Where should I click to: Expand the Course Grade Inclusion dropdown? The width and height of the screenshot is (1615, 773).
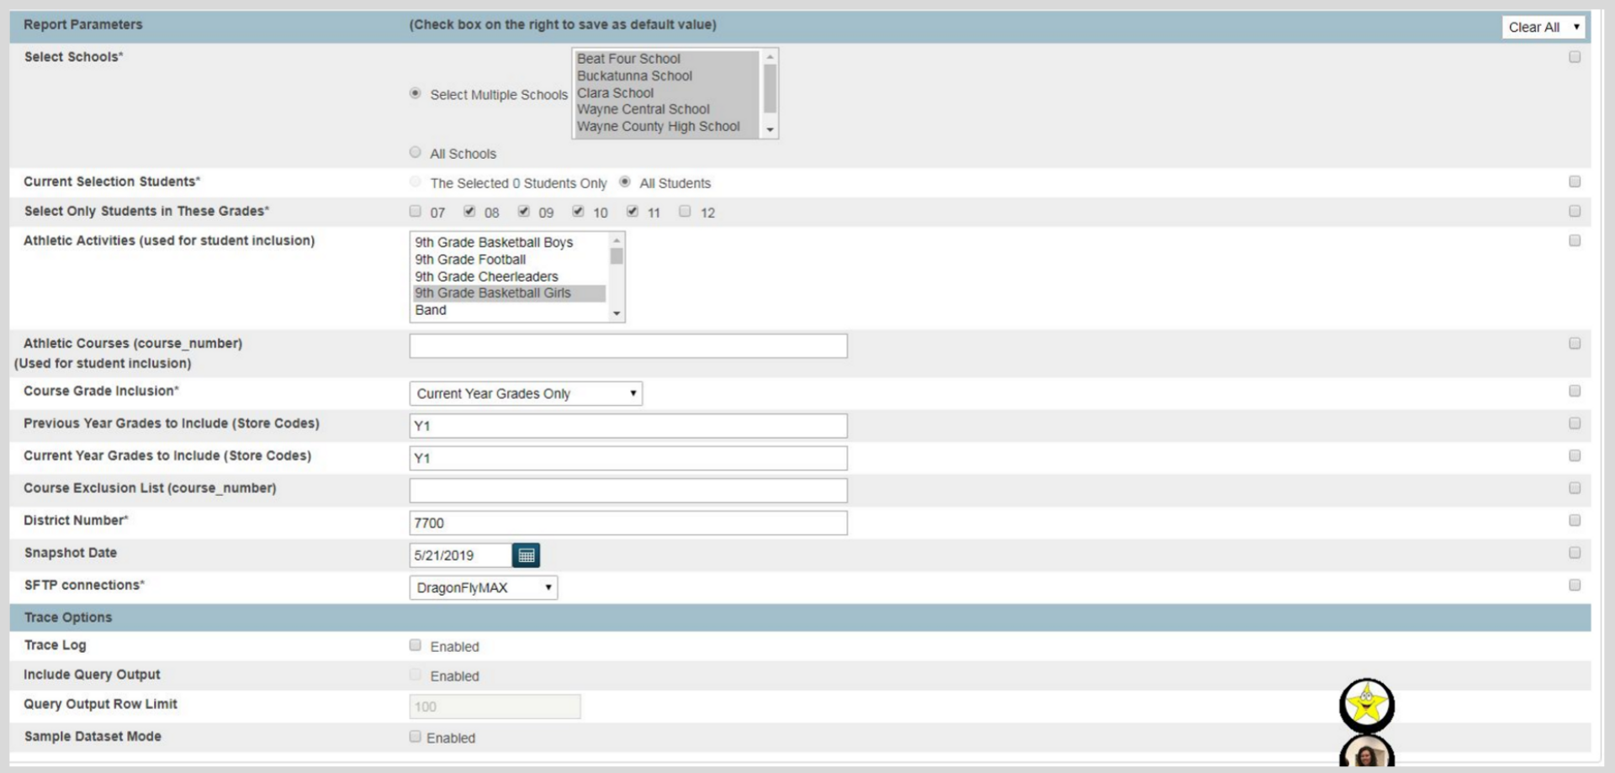tap(526, 393)
